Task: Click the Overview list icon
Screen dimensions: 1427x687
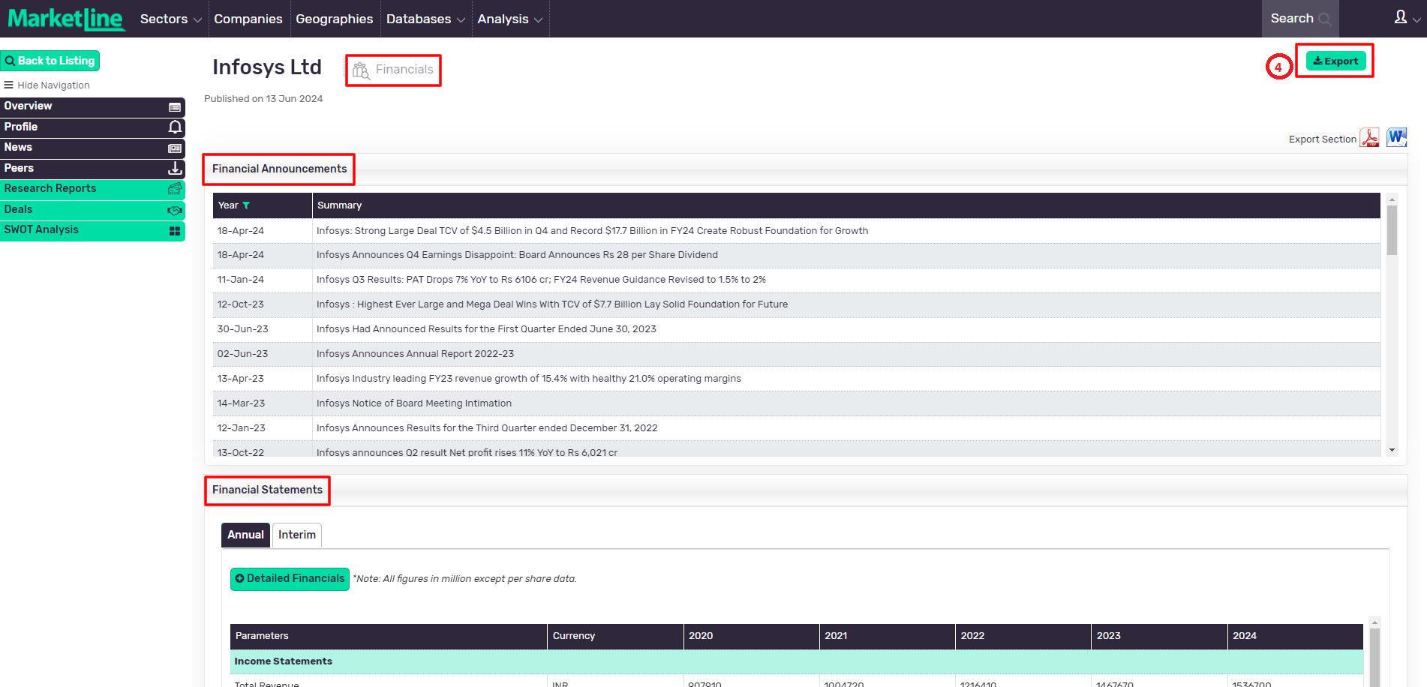Action: coord(175,107)
